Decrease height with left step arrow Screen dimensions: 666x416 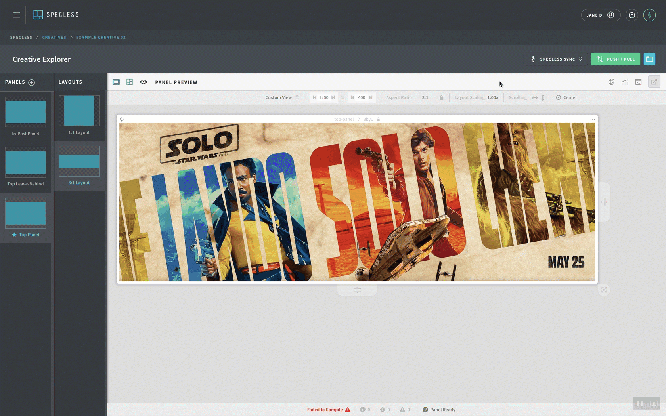(352, 97)
